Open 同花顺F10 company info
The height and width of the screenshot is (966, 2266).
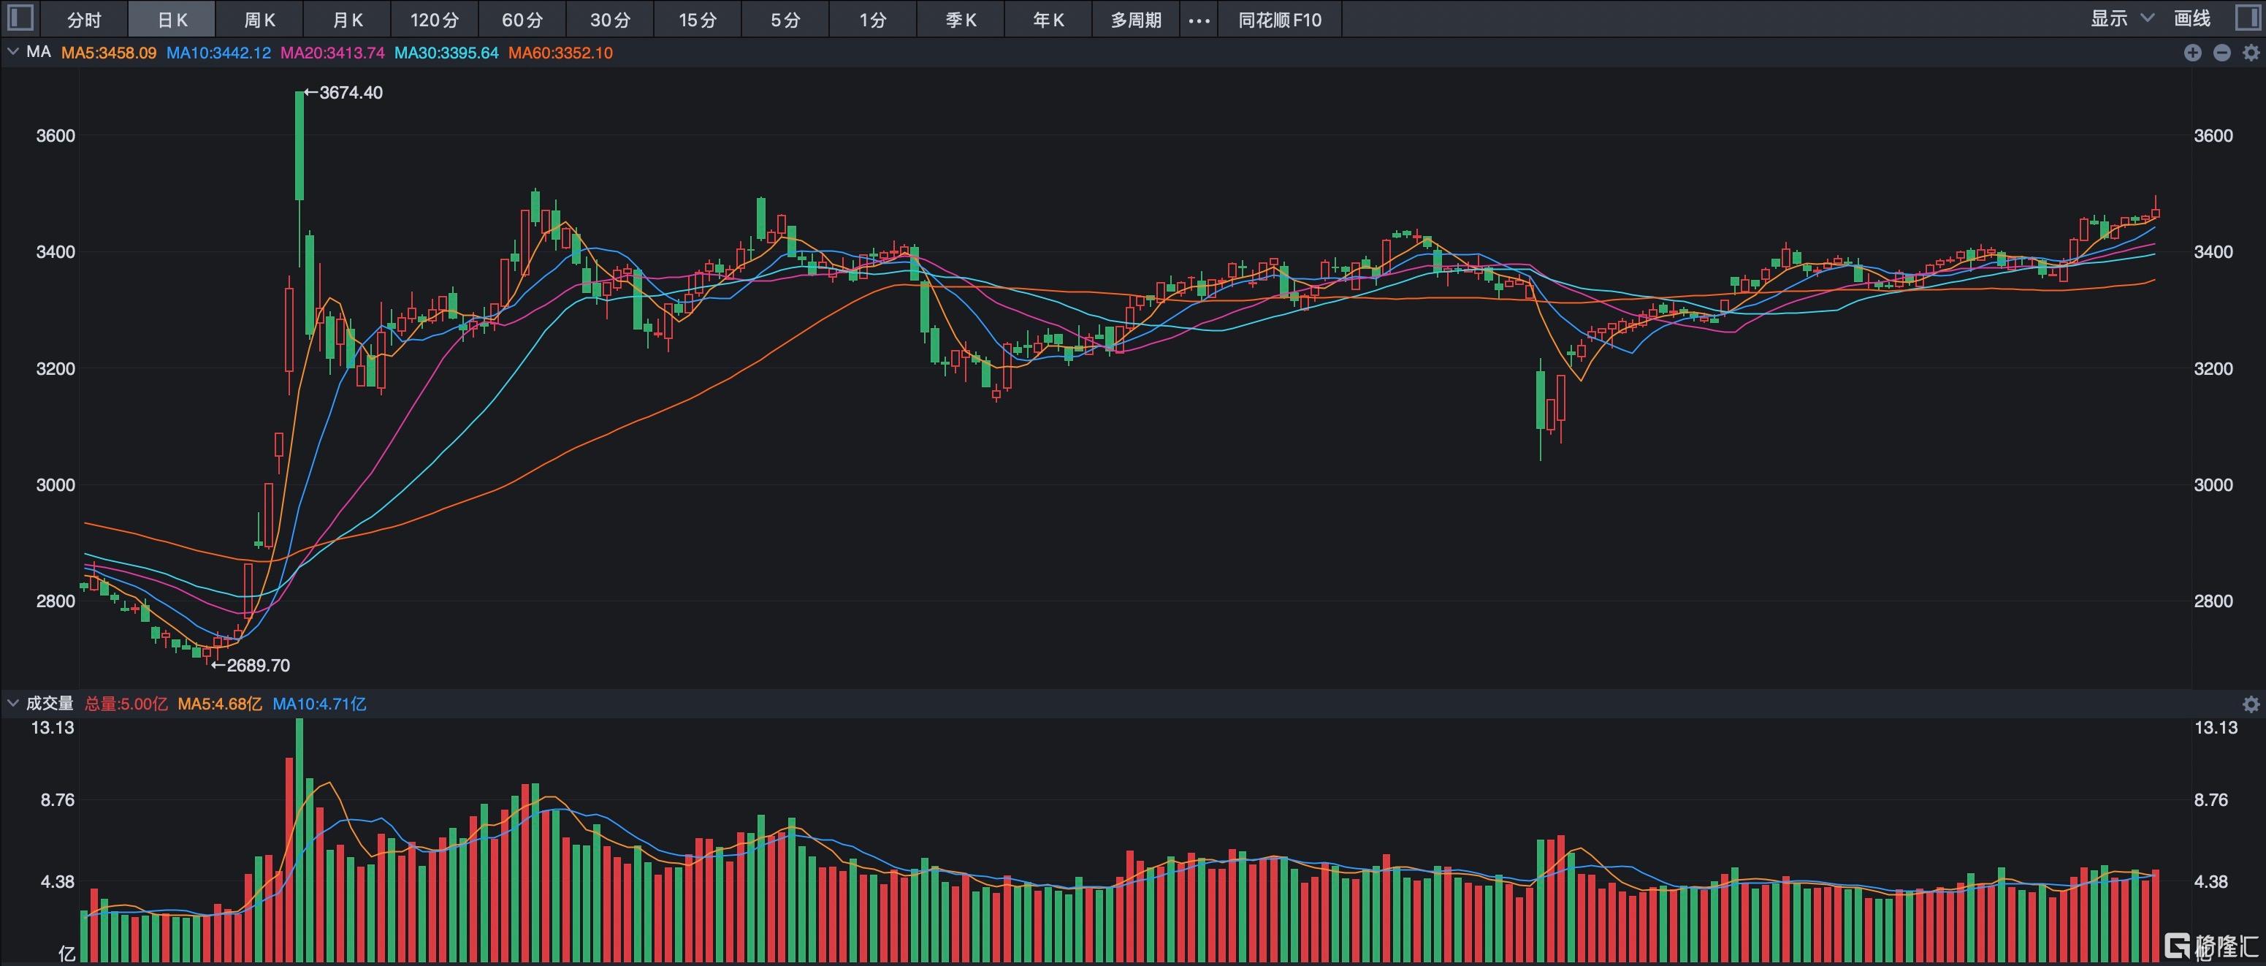[1280, 19]
